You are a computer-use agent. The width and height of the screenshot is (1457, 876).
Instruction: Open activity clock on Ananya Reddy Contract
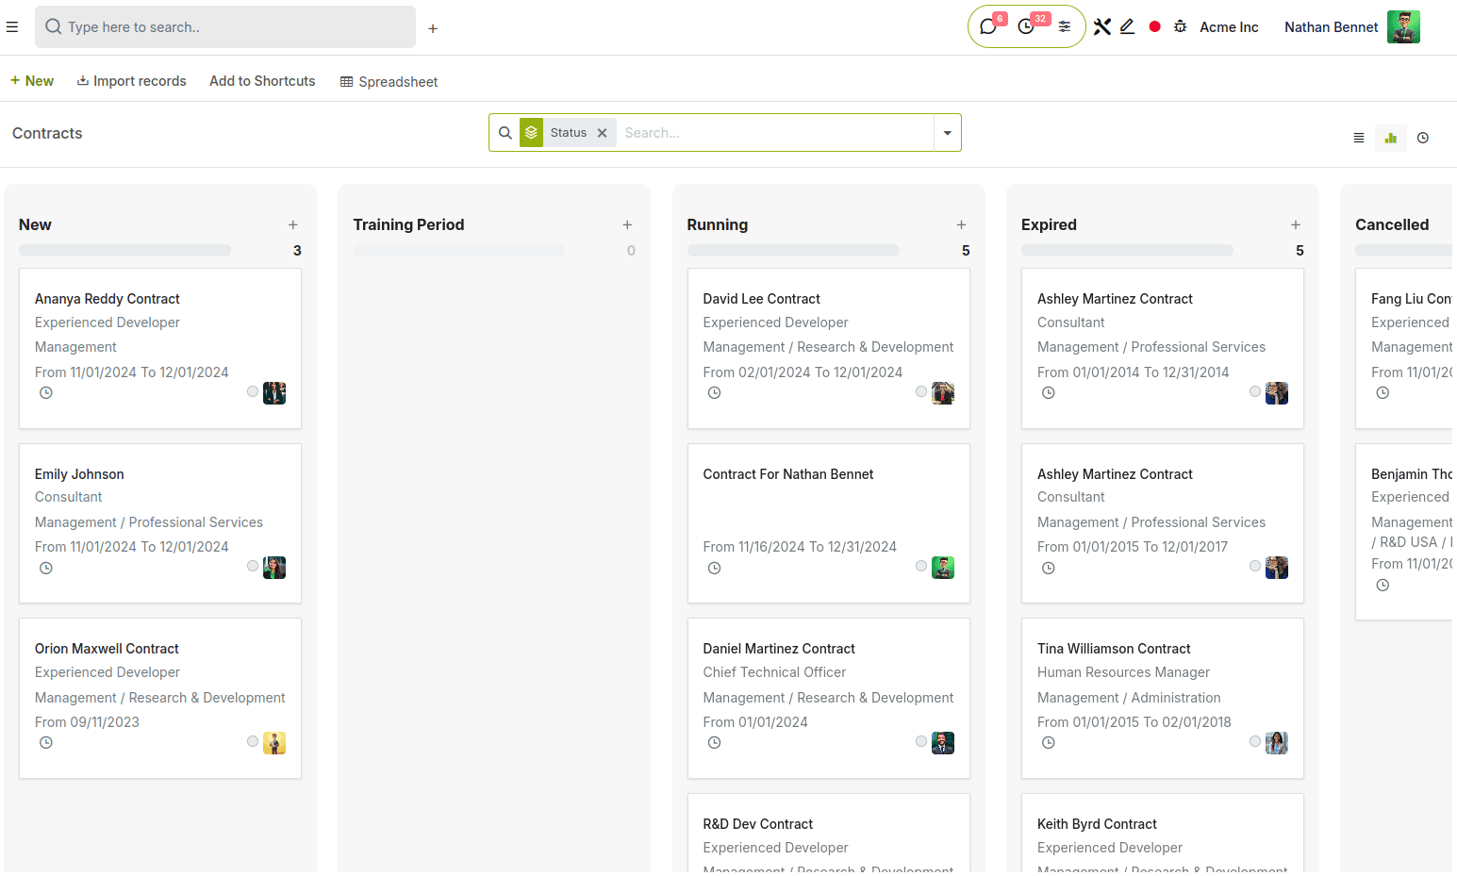coord(46,393)
